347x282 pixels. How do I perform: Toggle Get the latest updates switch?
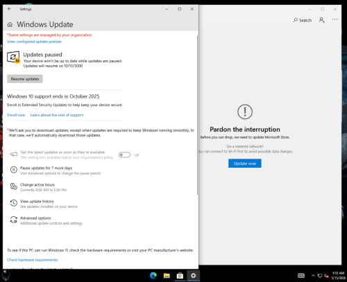[x=124, y=155]
